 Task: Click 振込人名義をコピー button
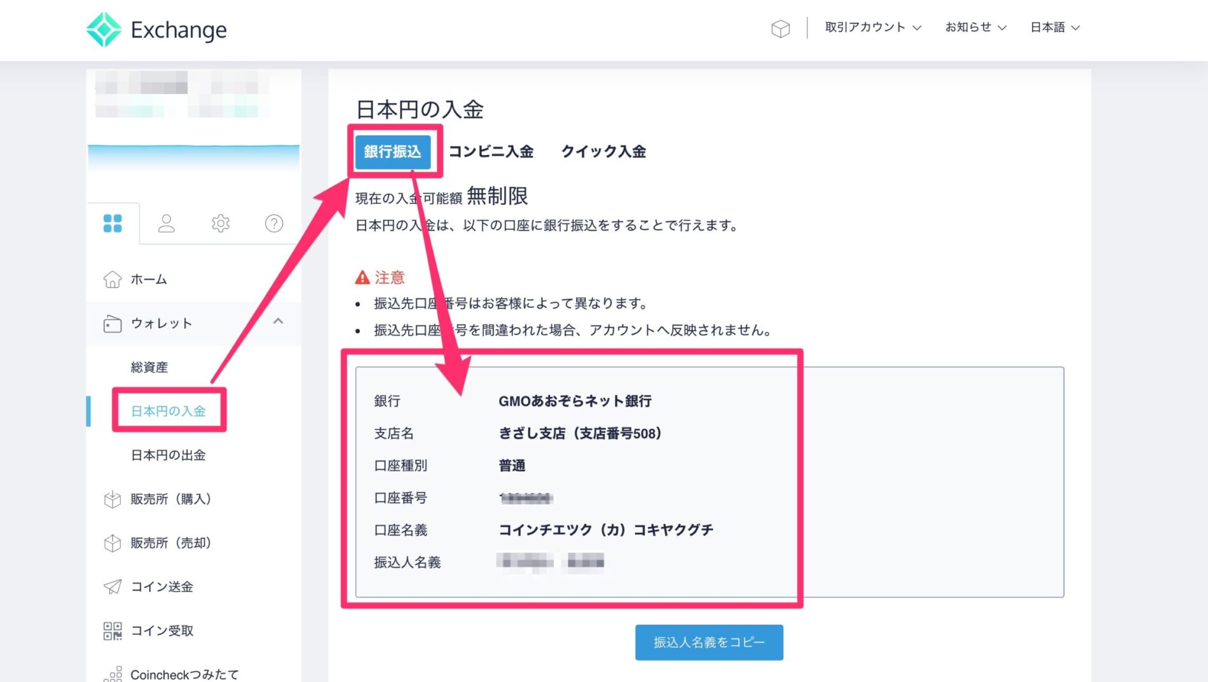[709, 643]
